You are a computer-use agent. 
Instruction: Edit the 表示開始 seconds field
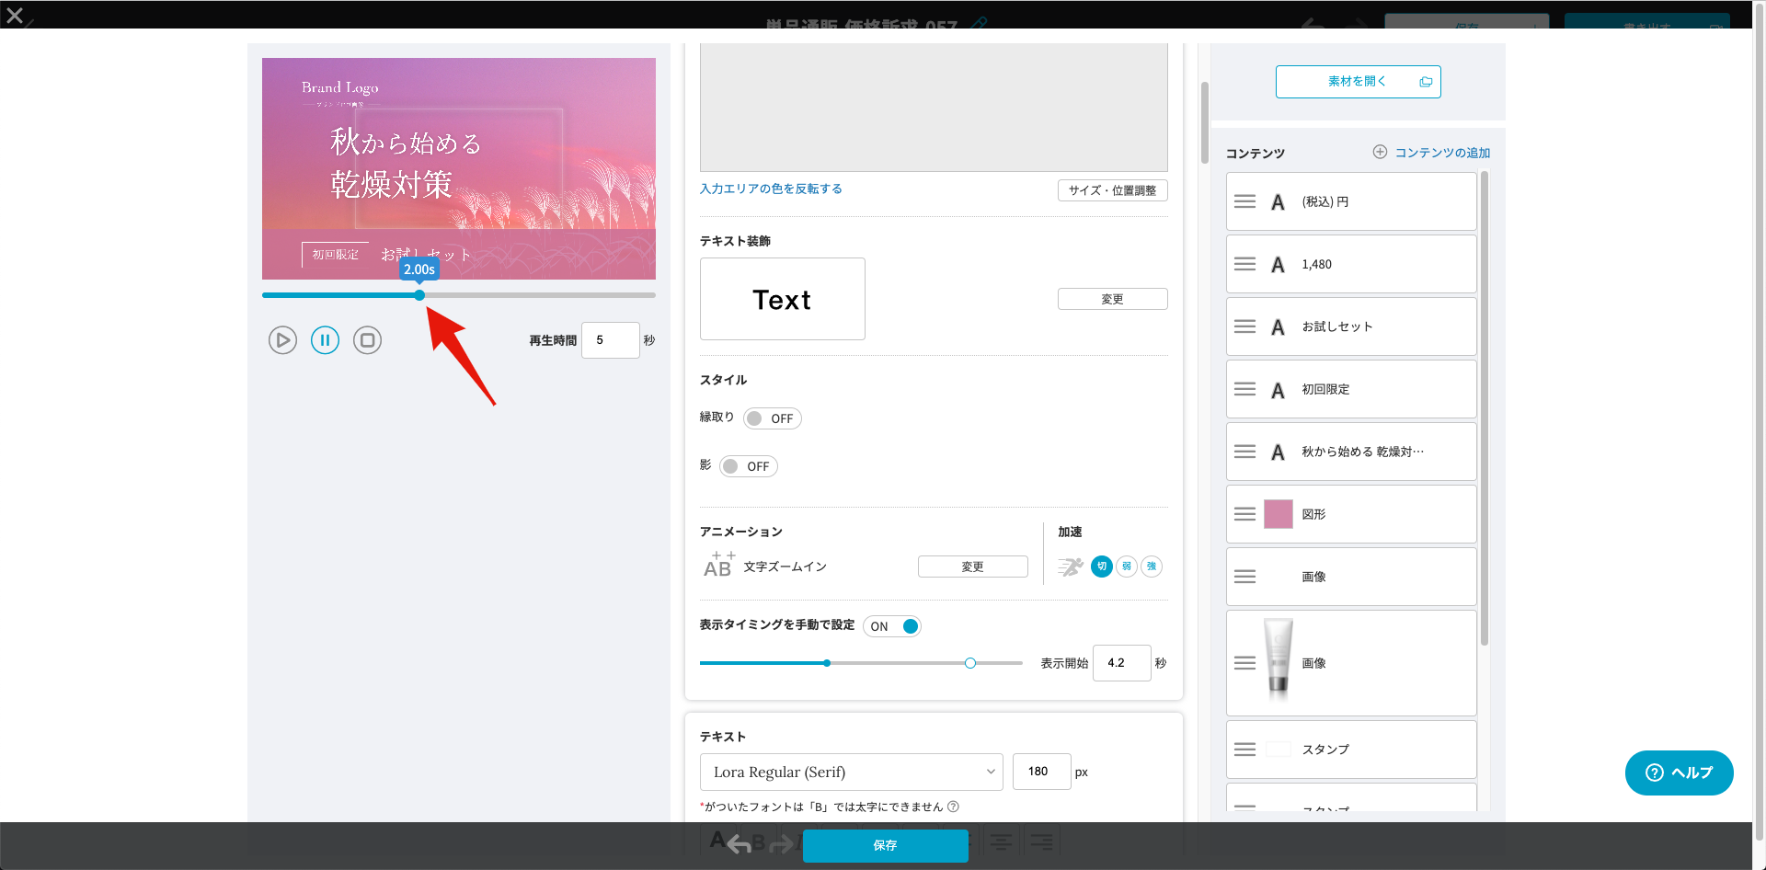point(1121,663)
